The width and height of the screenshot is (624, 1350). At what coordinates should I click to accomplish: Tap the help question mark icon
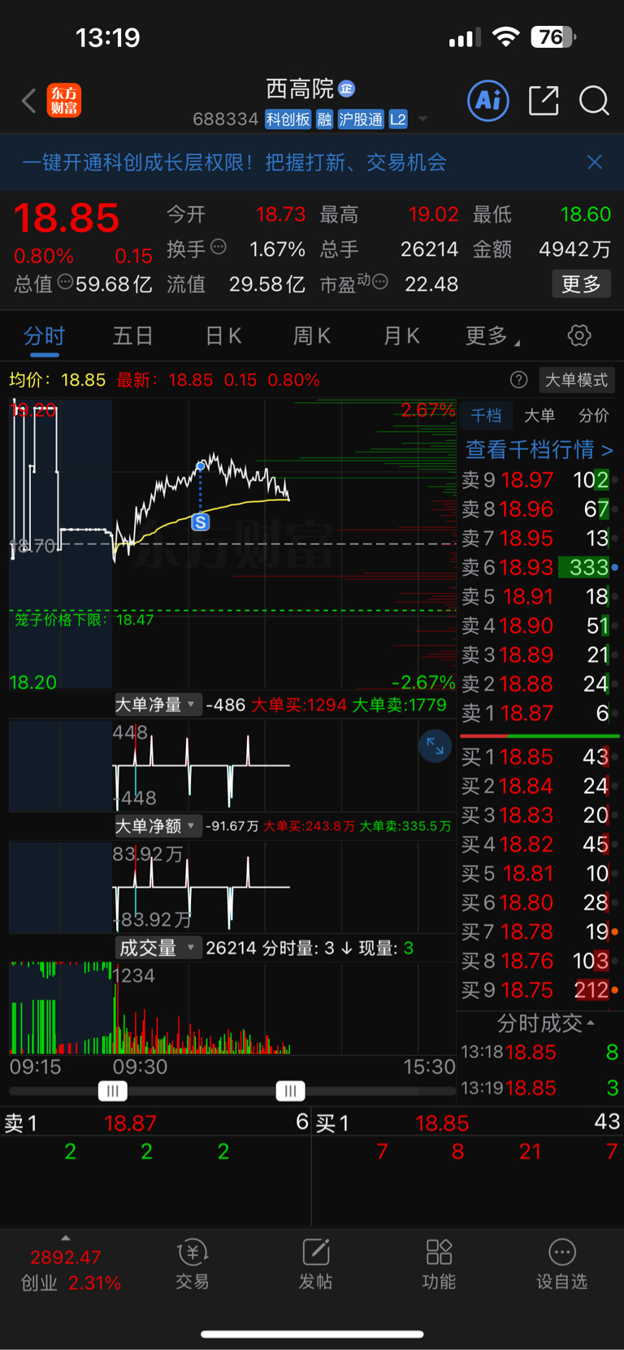[x=518, y=379]
